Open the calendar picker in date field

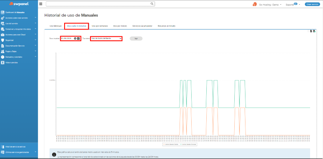(78, 39)
